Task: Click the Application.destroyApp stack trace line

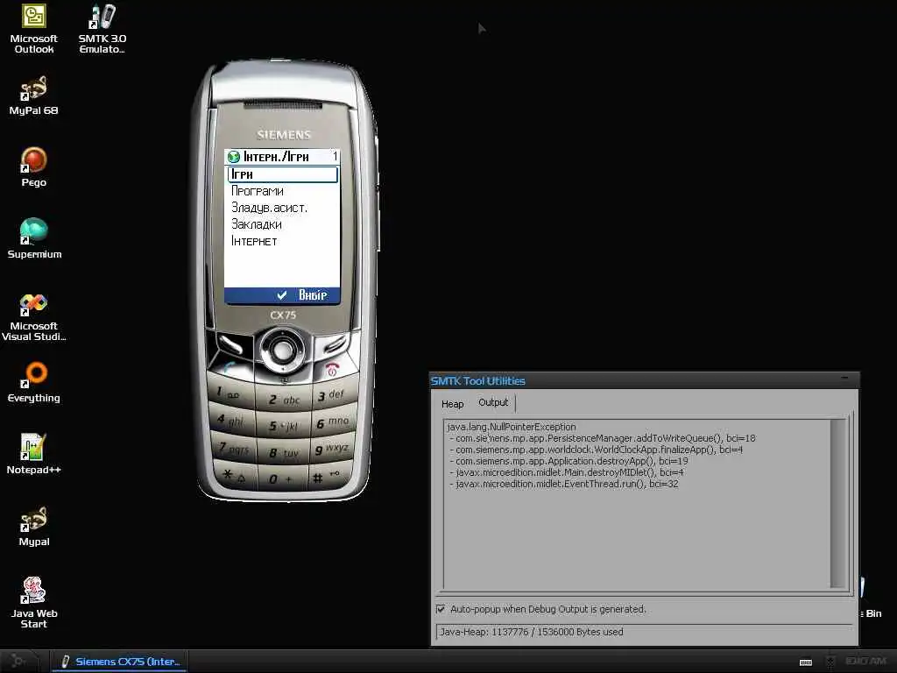Action: [569, 461]
